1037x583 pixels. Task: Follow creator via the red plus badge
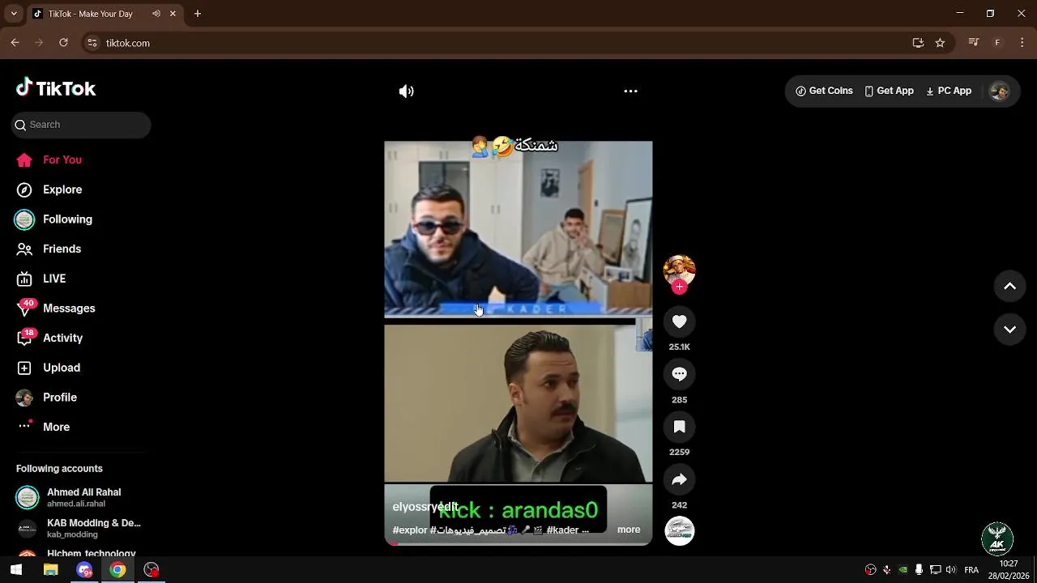point(679,287)
